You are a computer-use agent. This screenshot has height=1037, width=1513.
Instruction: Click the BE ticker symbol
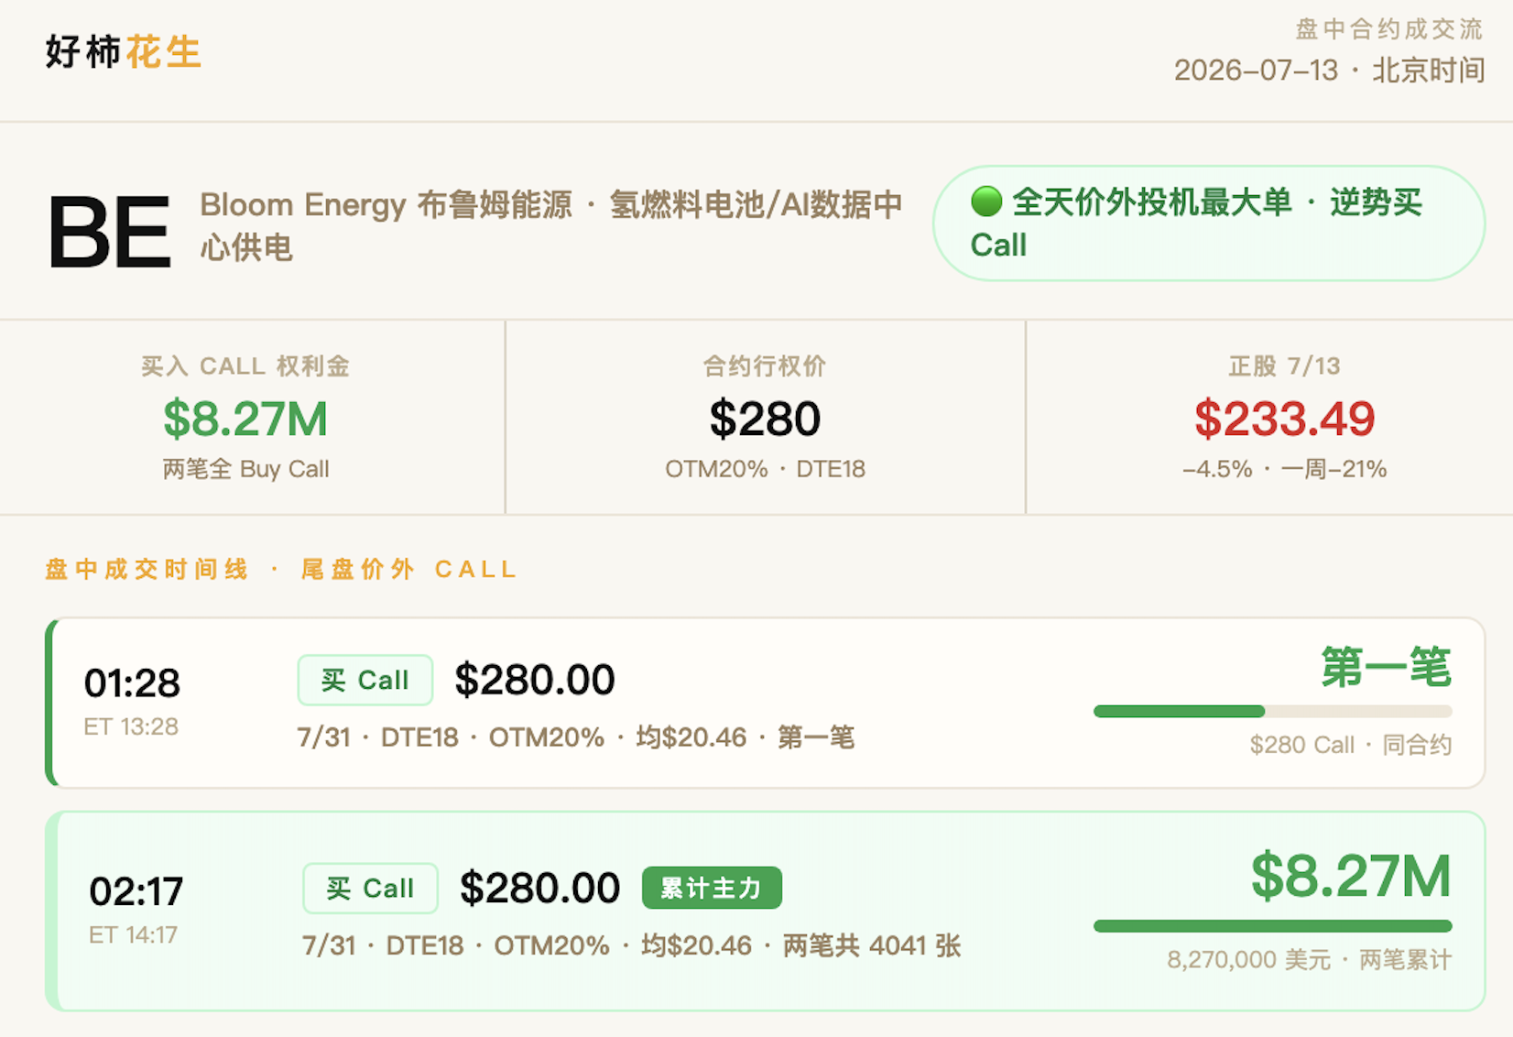point(109,232)
